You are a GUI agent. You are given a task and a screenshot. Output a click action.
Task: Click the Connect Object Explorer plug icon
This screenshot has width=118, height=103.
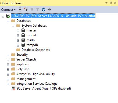20,9
